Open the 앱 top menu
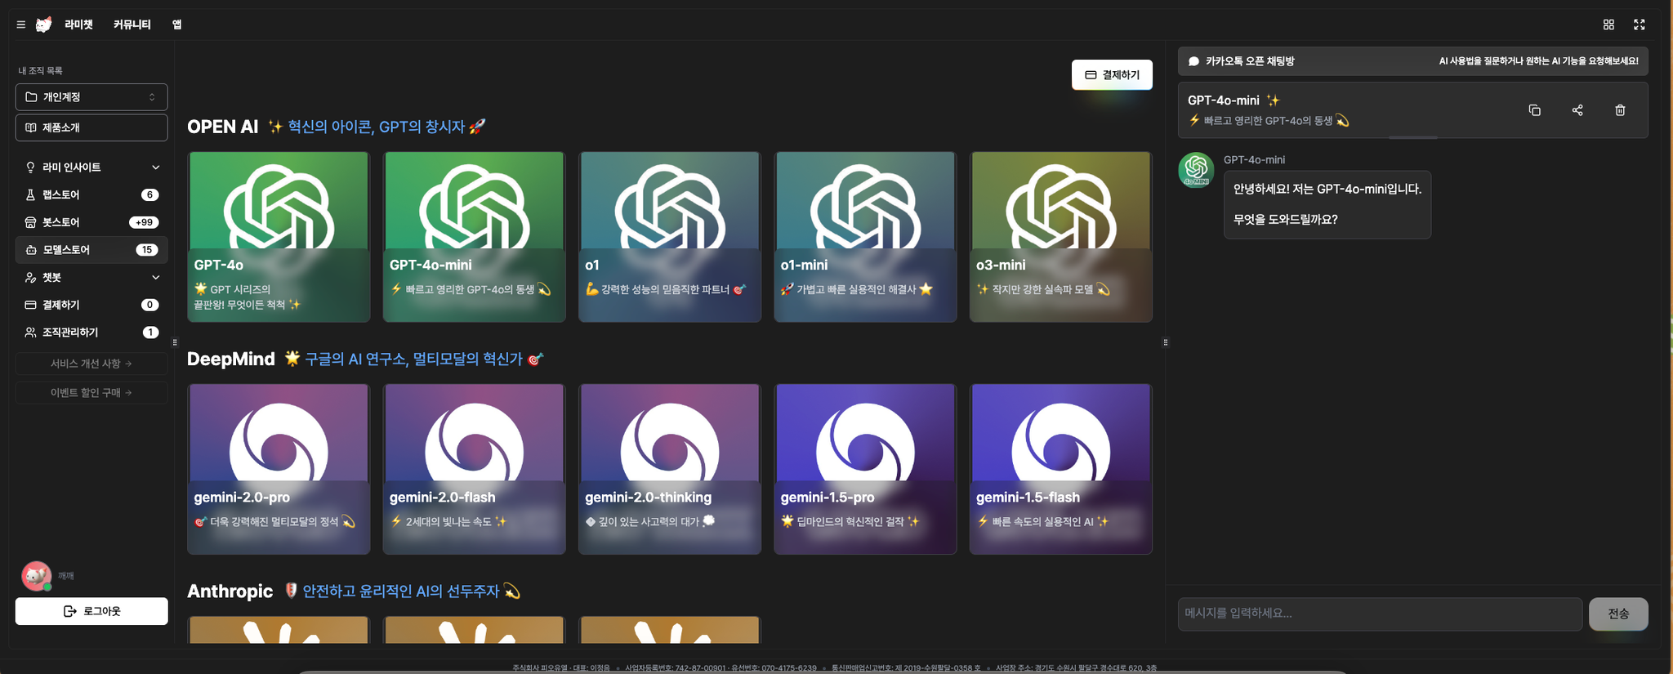Screen dimensions: 1673x674 (177, 25)
